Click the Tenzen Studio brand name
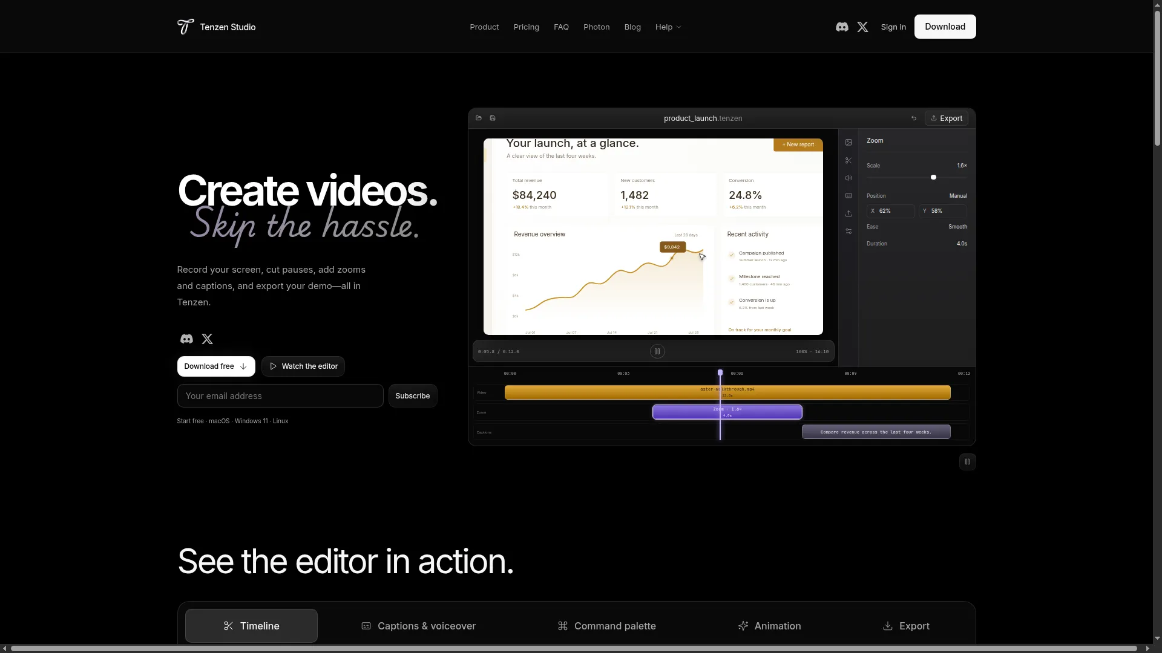 228,27
